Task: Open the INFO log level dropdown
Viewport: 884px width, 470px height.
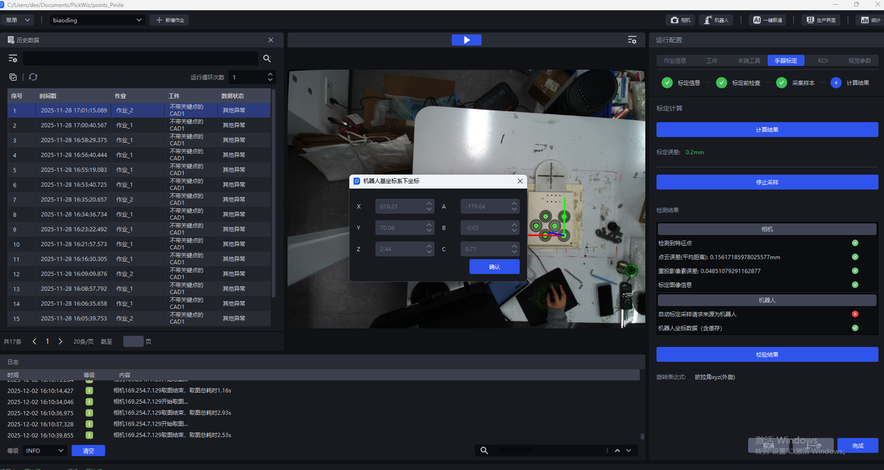Action: pos(45,451)
